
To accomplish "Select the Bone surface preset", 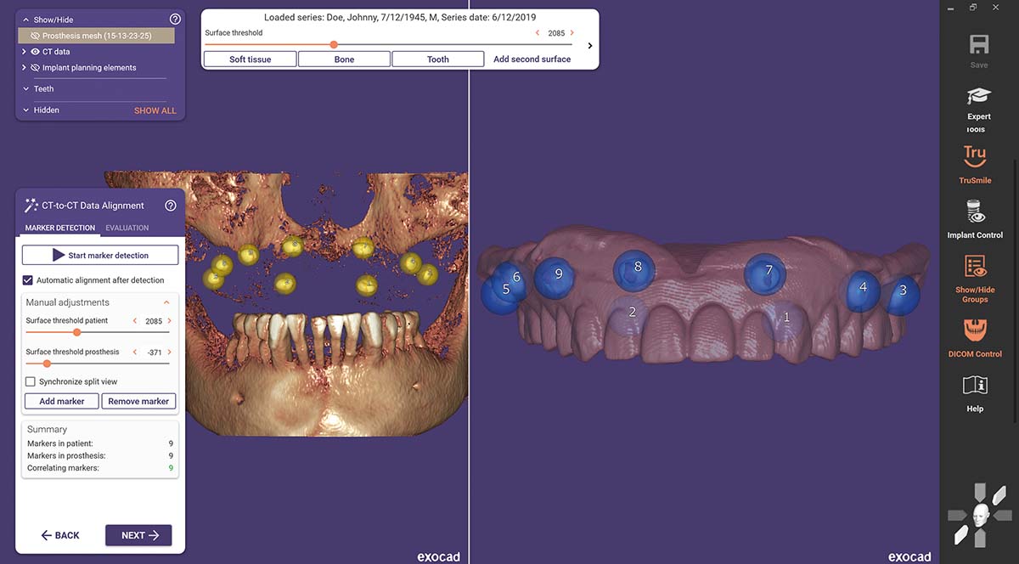I will coord(344,59).
